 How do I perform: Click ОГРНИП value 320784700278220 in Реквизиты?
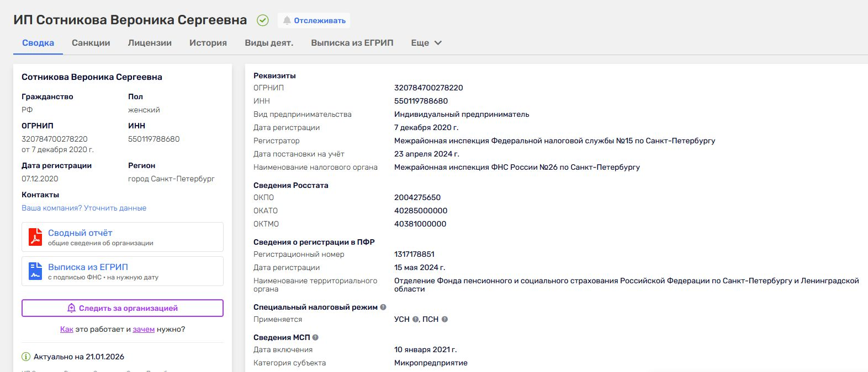click(x=428, y=88)
